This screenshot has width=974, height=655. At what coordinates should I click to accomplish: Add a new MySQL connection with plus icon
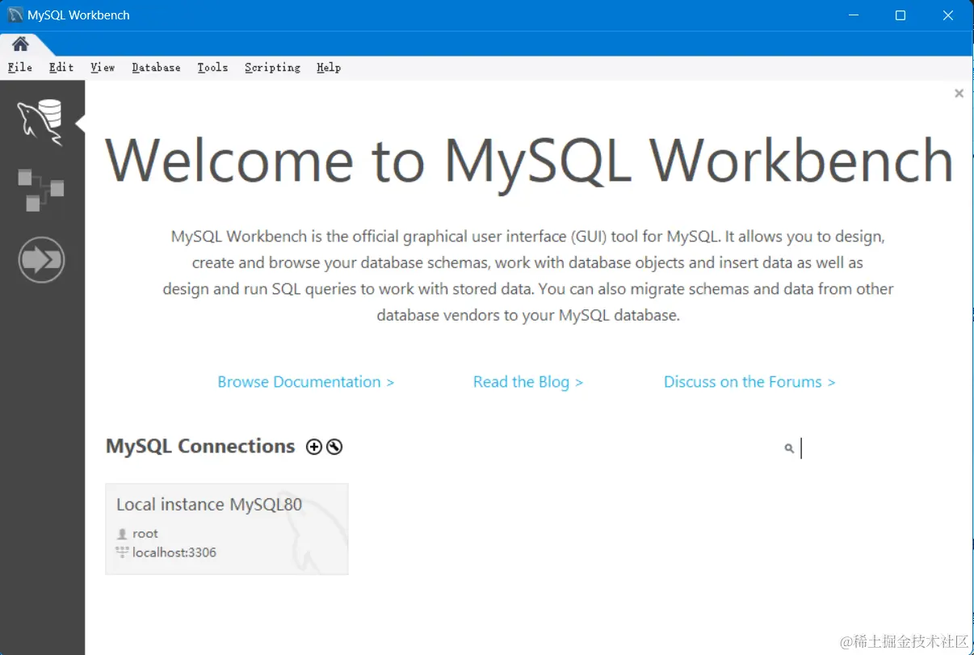click(x=314, y=447)
